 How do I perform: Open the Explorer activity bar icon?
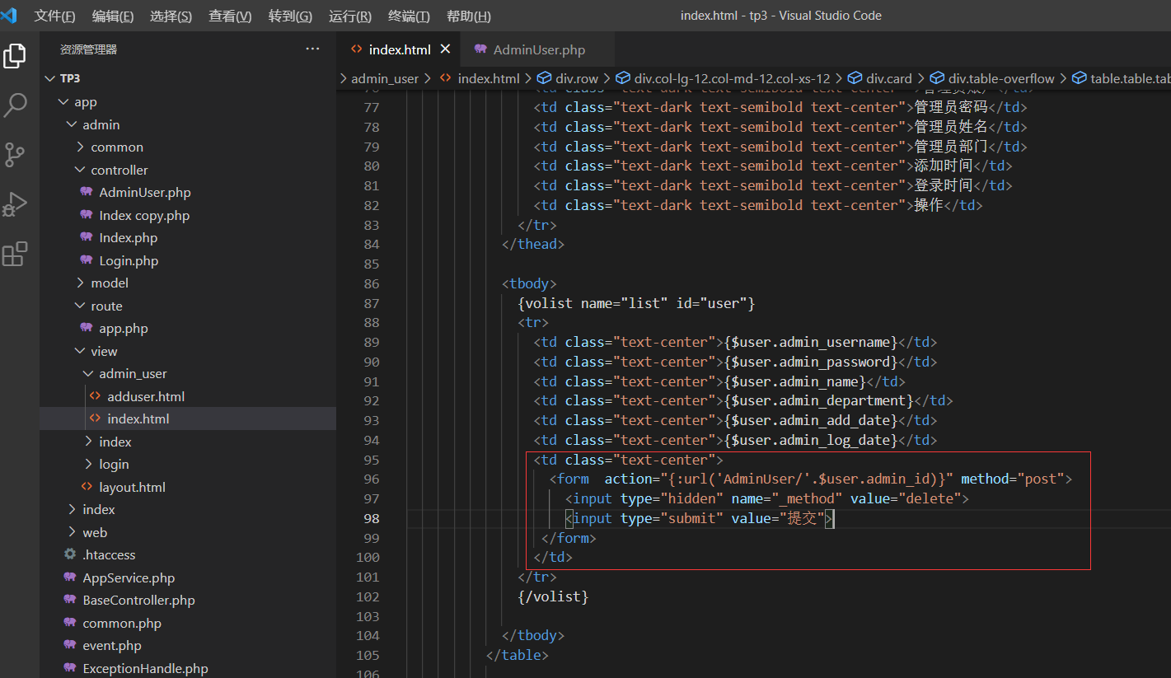15,56
